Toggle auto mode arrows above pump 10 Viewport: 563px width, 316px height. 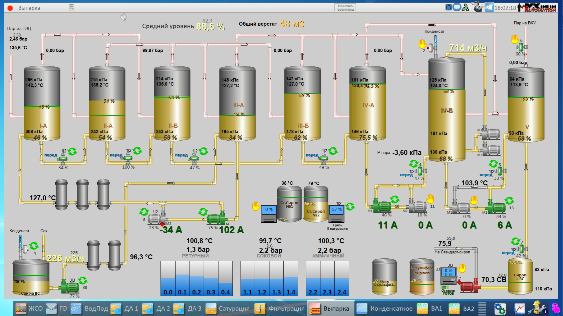(395, 199)
